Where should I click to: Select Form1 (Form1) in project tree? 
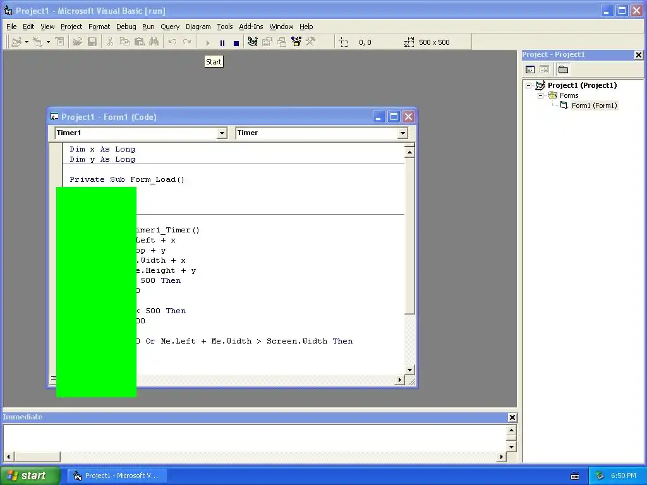pos(594,105)
